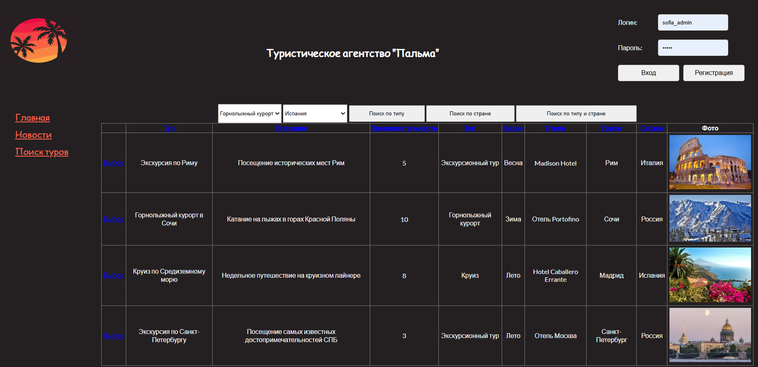
Task: Click the 'Экскурсия по Риму' tour name
Action: click(x=169, y=163)
